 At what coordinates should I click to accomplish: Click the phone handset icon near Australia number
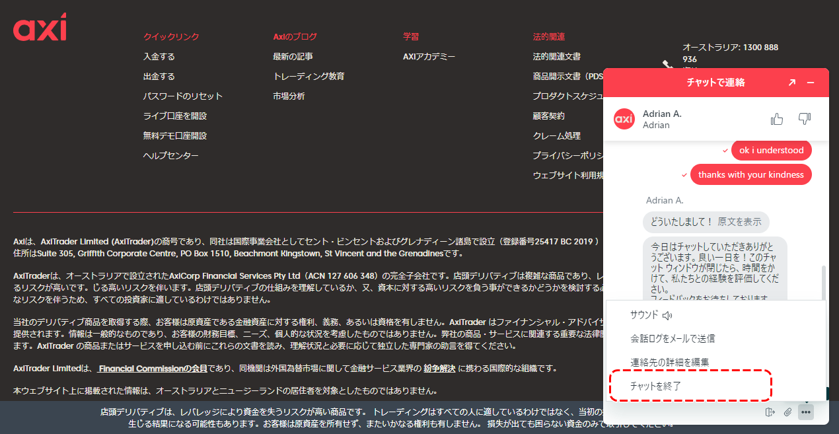click(x=668, y=65)
